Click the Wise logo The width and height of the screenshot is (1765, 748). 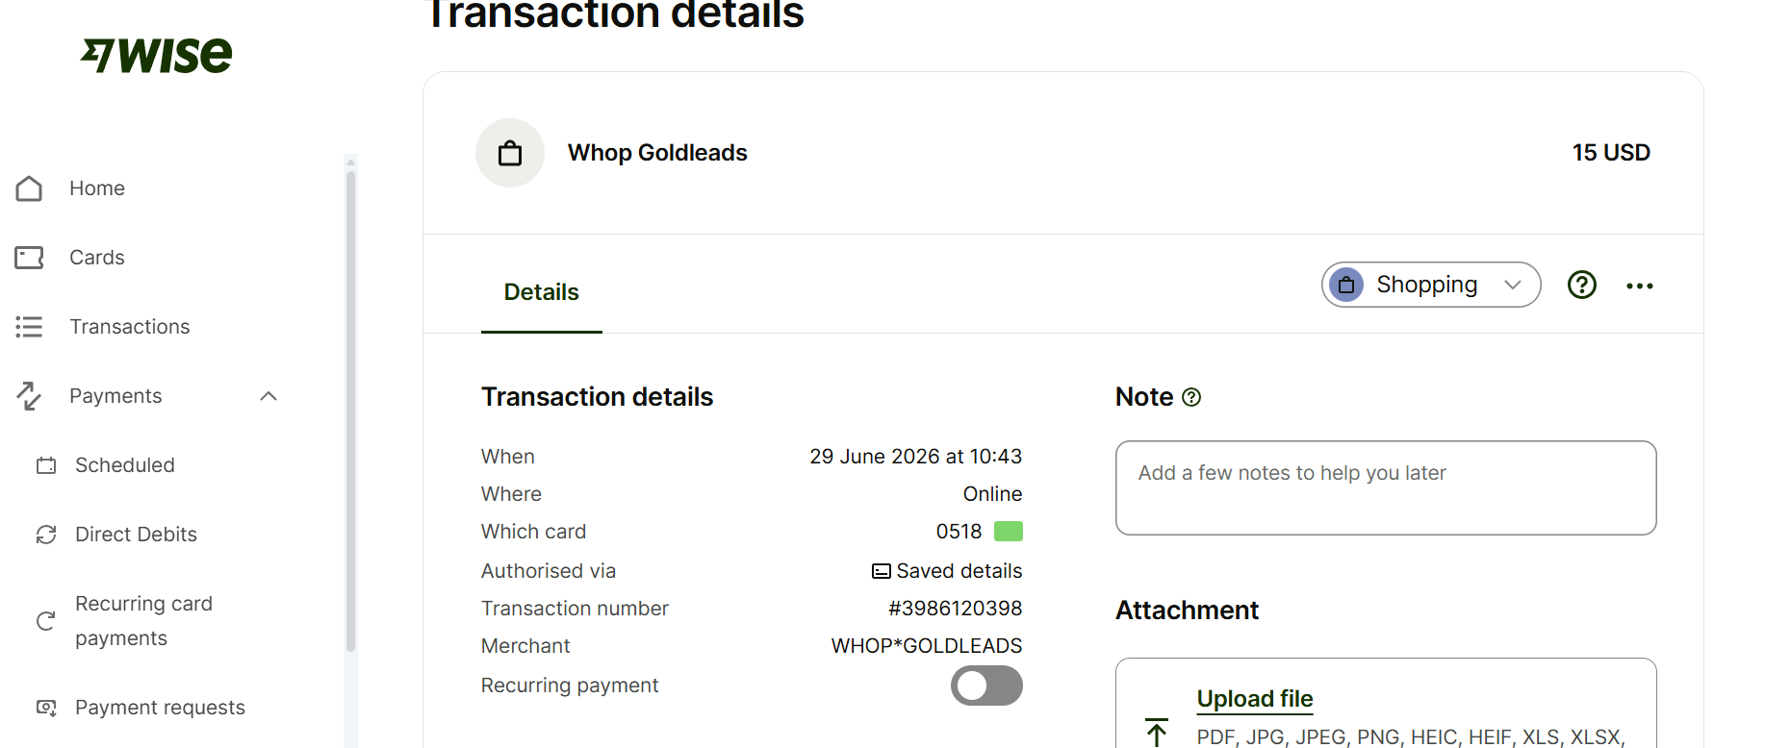tap(157, 55)
